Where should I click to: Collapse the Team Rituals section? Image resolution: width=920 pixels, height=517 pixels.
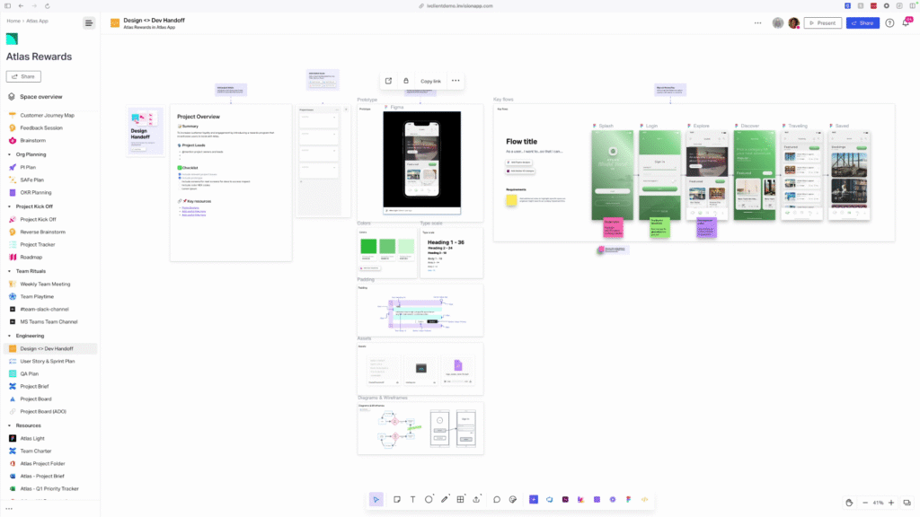pos(9,271)
